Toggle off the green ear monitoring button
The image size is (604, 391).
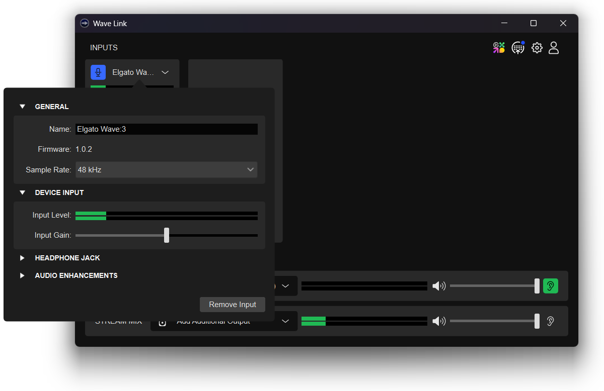[x=551, y=286]
